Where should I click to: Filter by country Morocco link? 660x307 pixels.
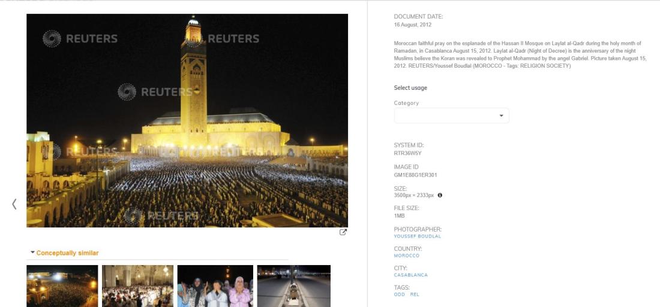407,256
